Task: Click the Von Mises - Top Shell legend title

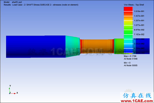Action: pos(134,5)
